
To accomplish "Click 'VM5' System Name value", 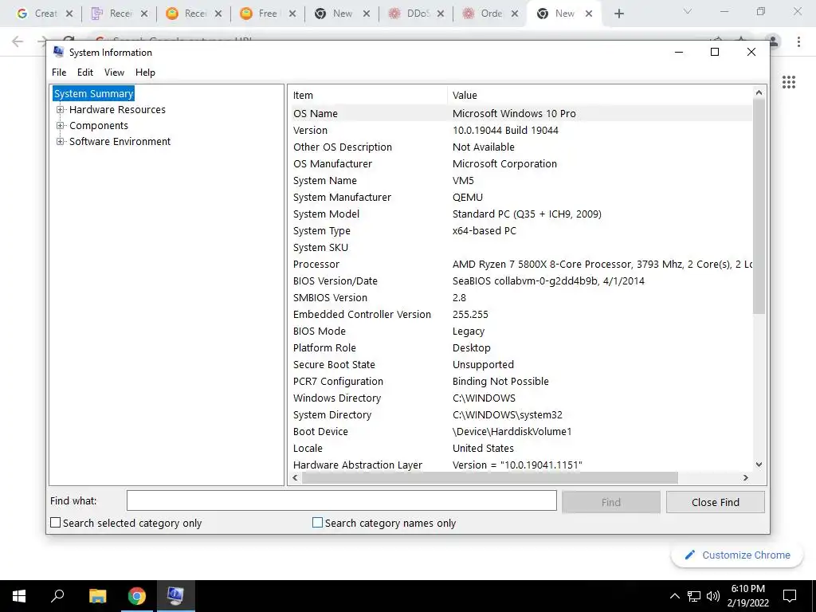I will coord(463,181).
